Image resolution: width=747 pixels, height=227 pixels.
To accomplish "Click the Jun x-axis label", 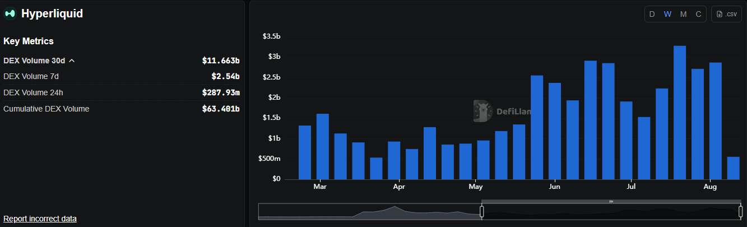I will (x=554, y=187).
